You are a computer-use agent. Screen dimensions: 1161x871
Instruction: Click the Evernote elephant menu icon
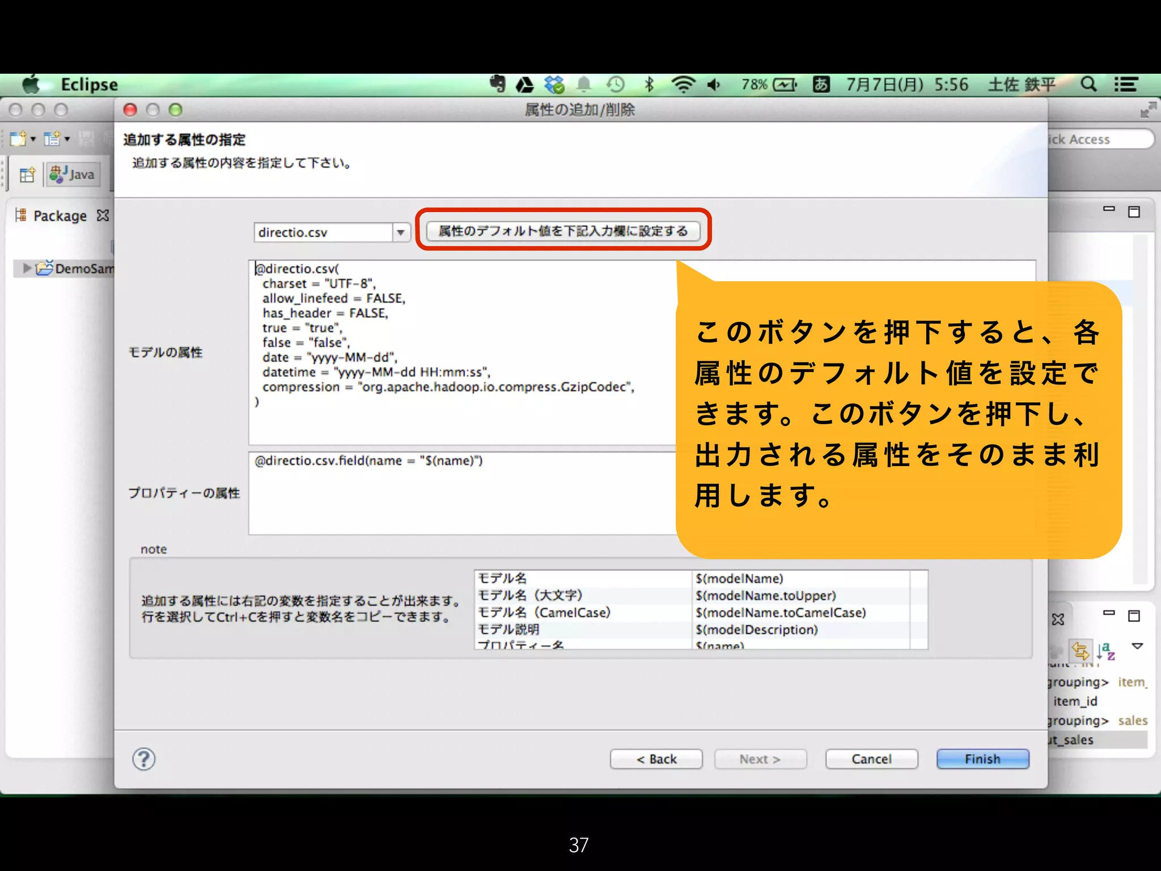(497, 84)
